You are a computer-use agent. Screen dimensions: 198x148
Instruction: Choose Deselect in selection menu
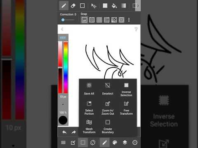tap(108, 89)
